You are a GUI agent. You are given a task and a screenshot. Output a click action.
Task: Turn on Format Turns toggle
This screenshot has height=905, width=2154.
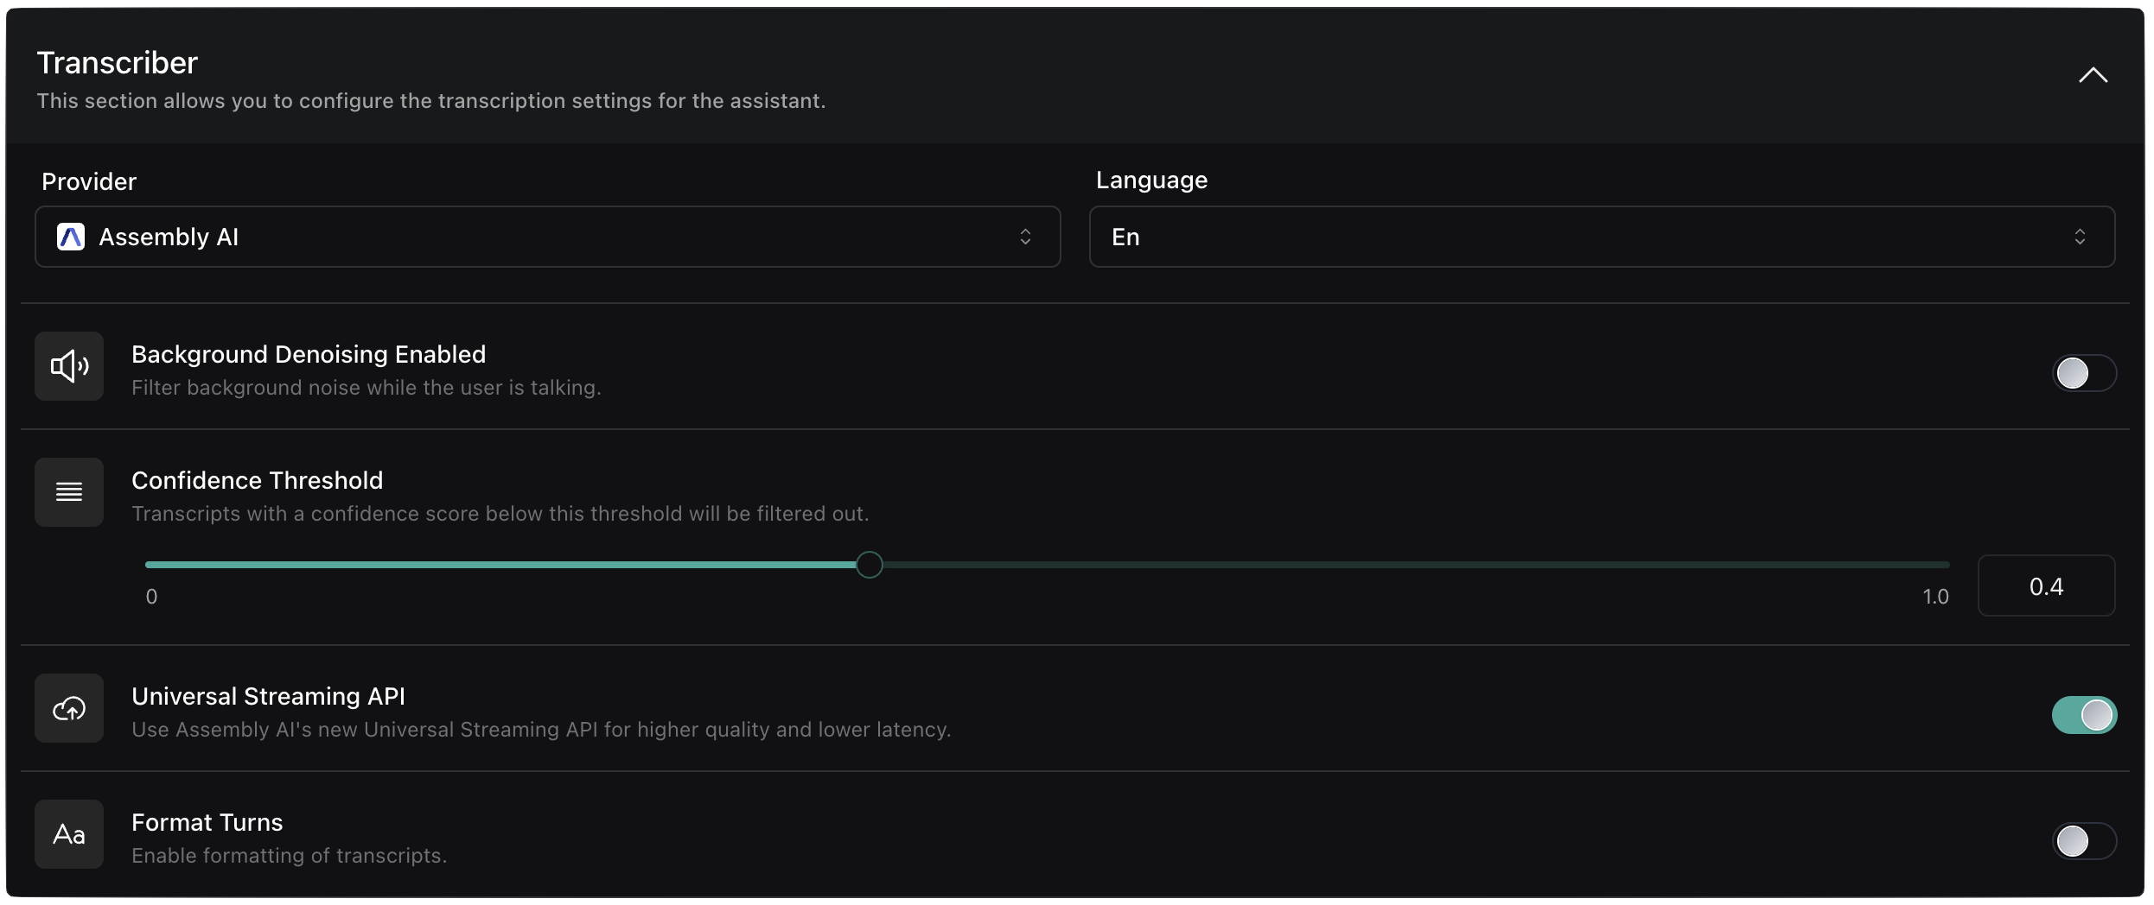tap(2083, 841)
